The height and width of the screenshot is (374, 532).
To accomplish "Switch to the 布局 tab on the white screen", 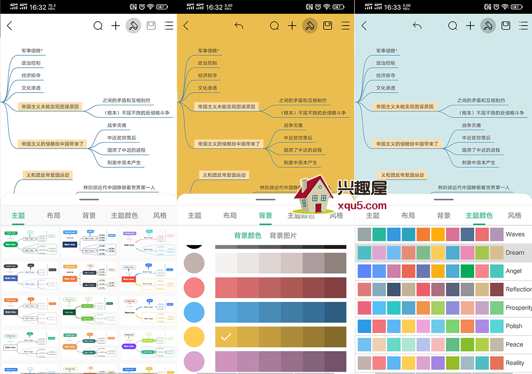I will 53,216.
